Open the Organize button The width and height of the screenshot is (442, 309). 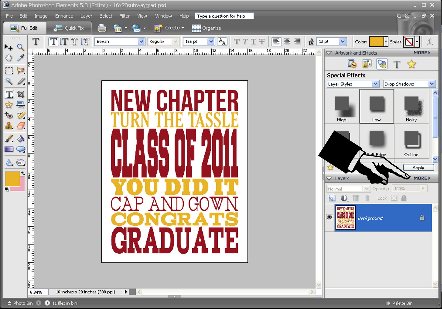pos(206,28)
